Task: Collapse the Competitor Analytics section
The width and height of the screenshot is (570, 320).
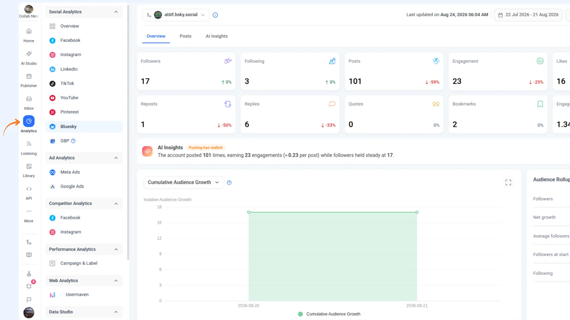Action: (x=116, y=204)
